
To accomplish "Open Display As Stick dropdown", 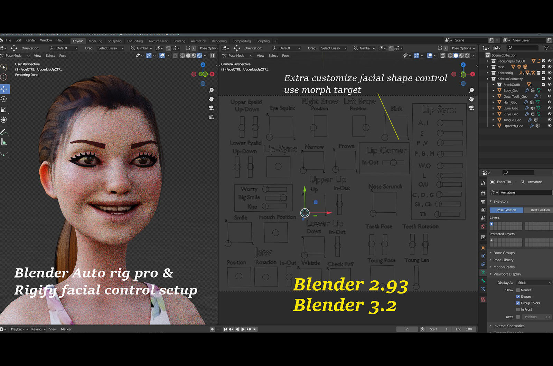I will (534, 283).
